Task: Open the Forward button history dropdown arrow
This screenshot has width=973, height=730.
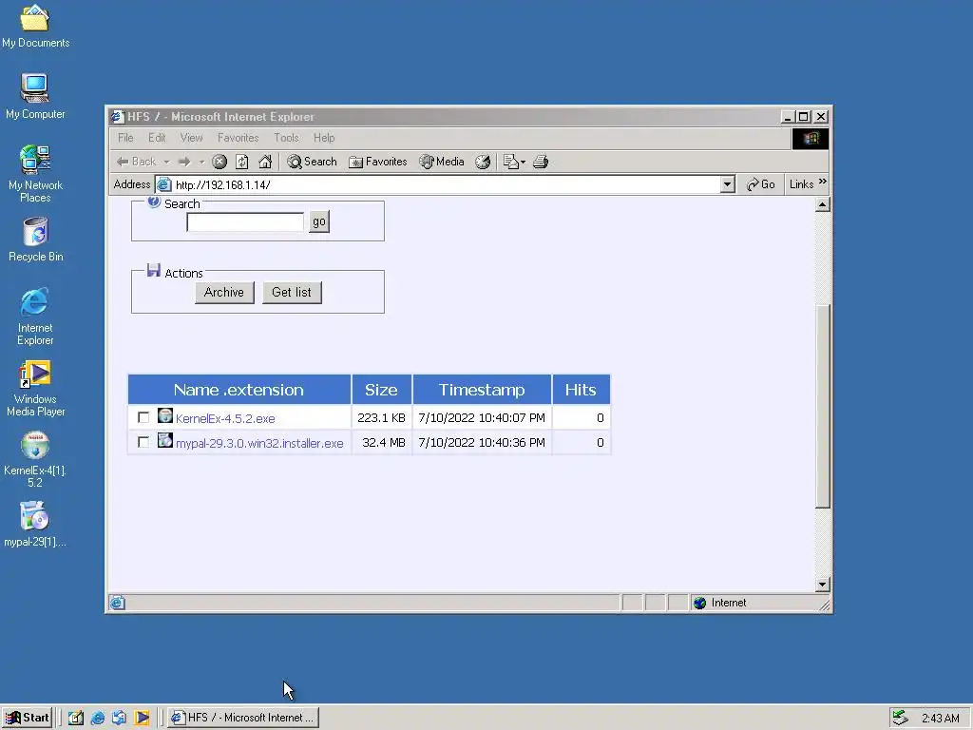Action: (201, 162)
